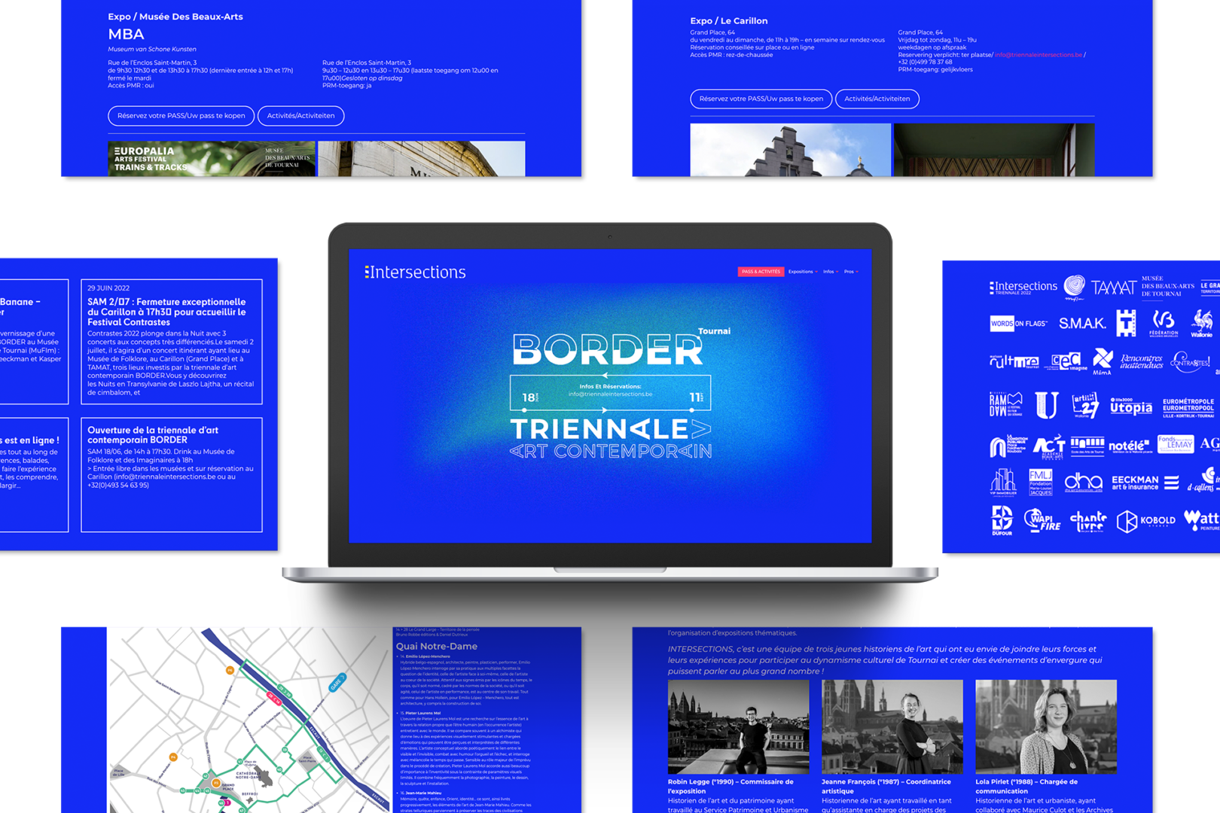Click the VIP Immobilier building logo

(x=1002, y=483)
